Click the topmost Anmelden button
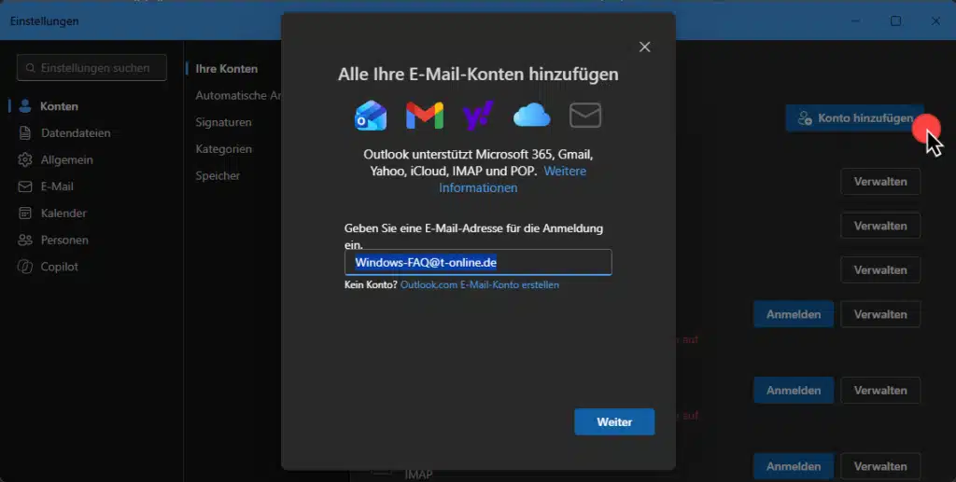This screenshot has height=482, width=956. [x=794, y=314]
